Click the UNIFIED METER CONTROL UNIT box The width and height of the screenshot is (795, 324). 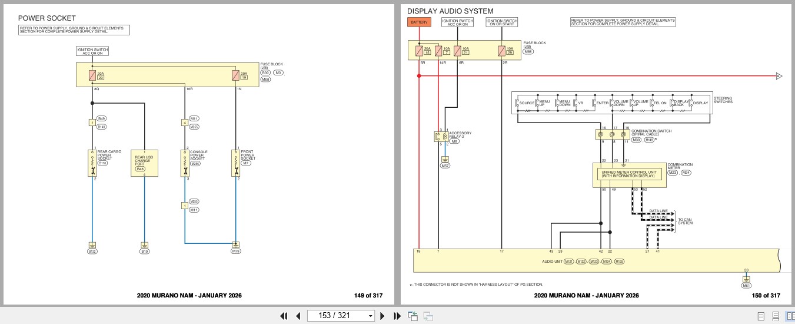coord(629,174)
